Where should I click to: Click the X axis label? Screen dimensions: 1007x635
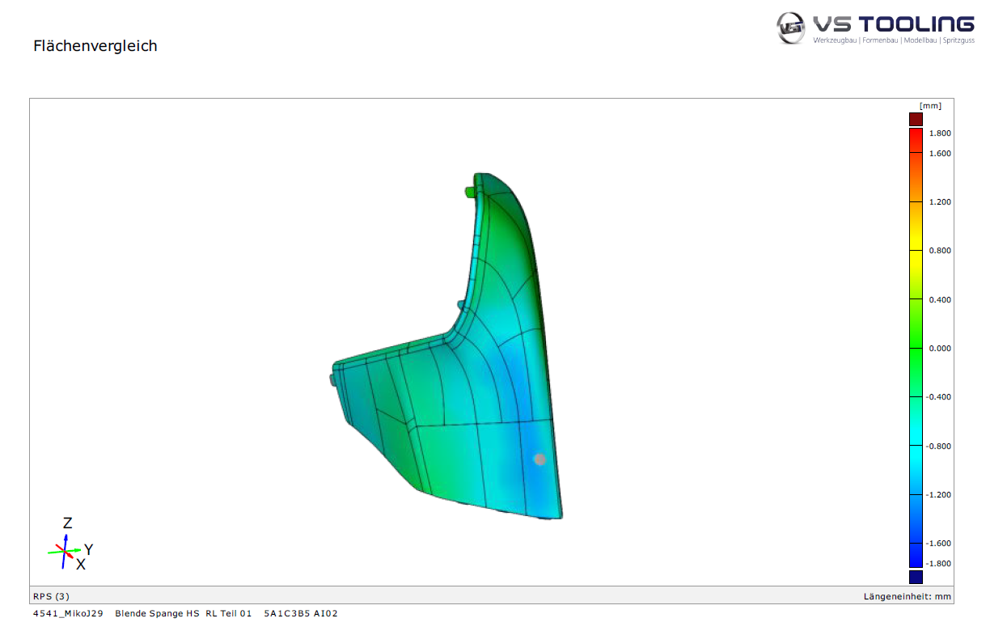[81, 564]
